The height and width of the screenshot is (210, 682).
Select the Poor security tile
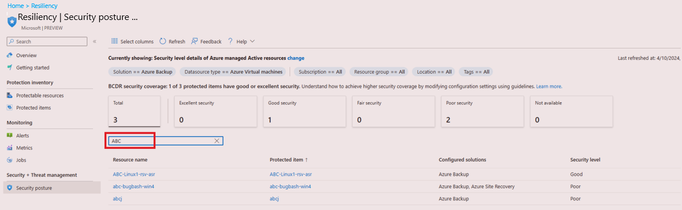(x=483, y=112)
